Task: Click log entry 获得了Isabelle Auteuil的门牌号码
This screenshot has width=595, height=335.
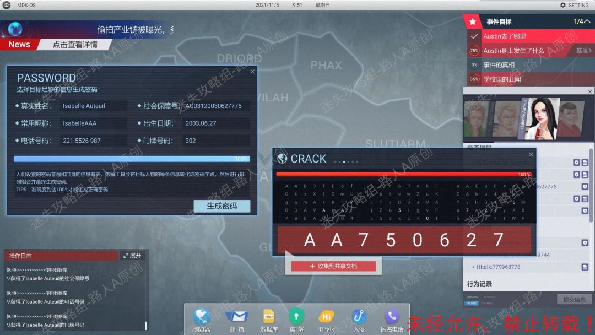Action: (46, 325)
